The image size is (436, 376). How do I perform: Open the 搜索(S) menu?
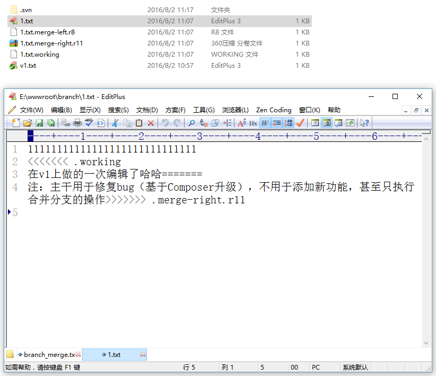(x=118, y=110)
